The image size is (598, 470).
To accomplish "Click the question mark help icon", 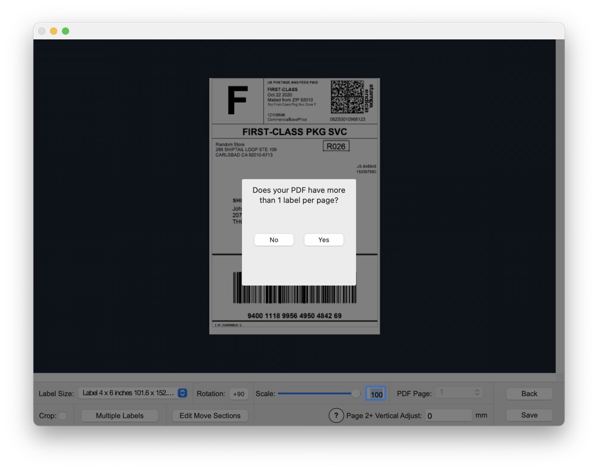I will click(336, 415).
